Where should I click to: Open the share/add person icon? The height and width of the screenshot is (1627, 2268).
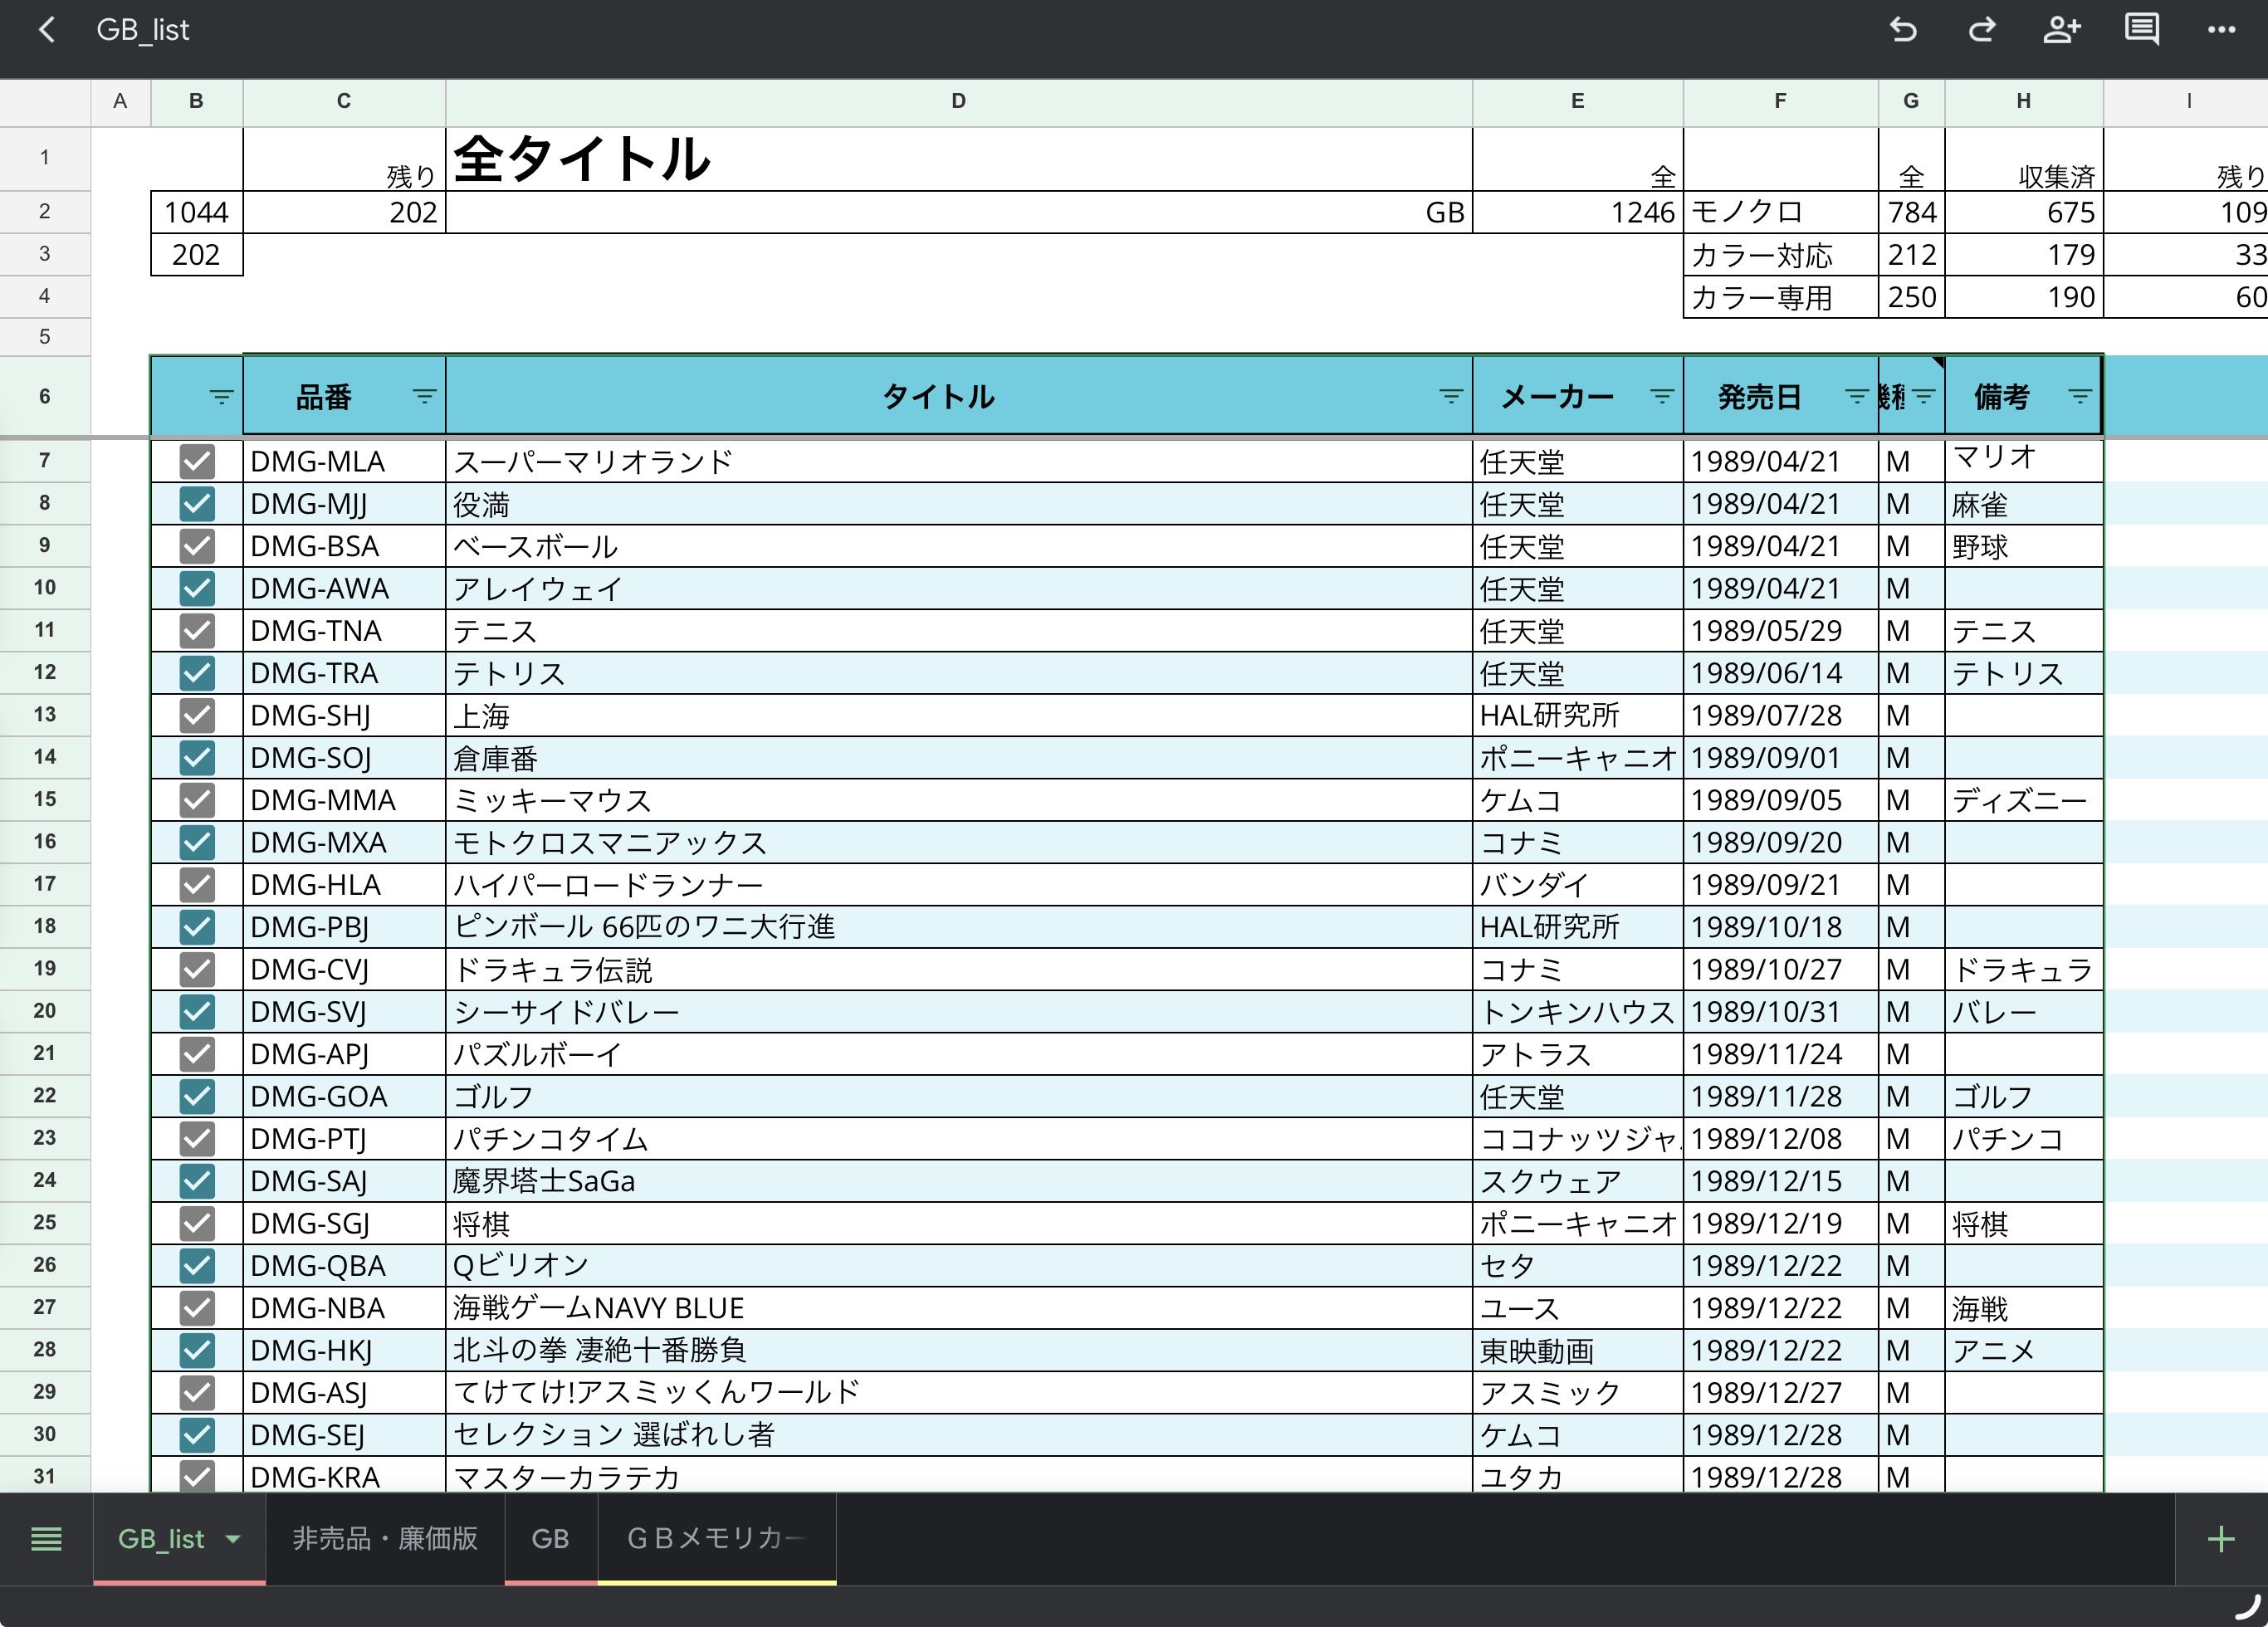pyautogui.click(x=2061, y=30)
